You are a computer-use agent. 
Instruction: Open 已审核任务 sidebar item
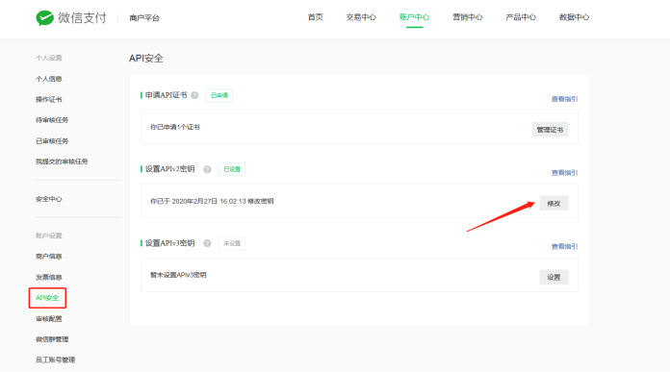coord(52,141)
